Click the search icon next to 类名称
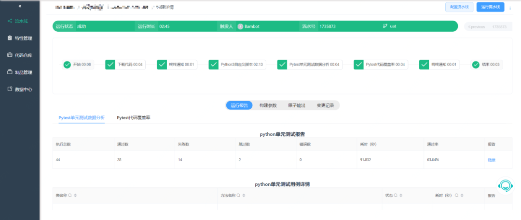The width and height of the screenshot is (521, 220). point(70,195)
